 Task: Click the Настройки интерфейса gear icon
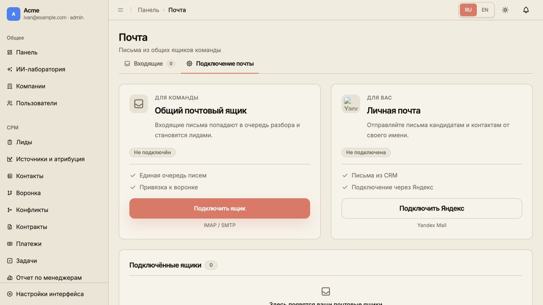tap(10, 294)
